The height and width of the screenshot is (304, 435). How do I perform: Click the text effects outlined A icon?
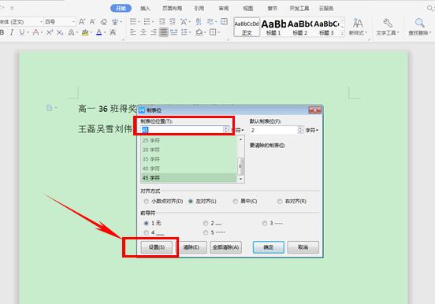(x=71, y=32)
